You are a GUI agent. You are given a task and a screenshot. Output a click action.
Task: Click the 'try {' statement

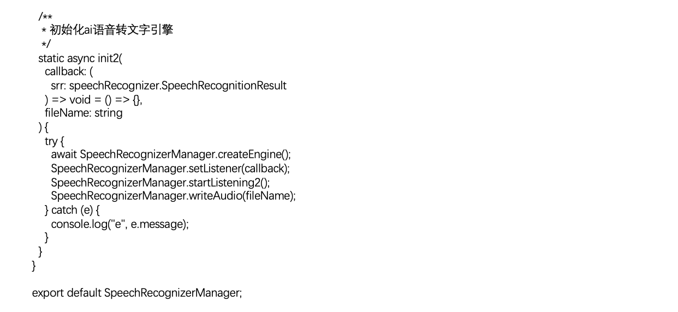click(55, 141)
